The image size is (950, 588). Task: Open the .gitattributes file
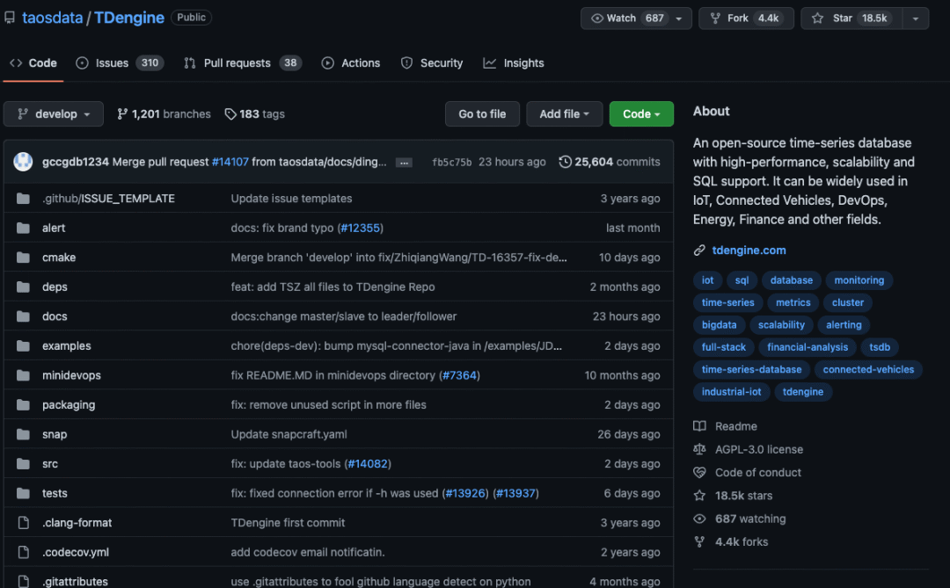[x=75, y=581]
